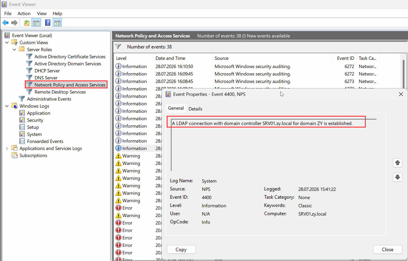Click the Source value NPS in properties
The height and width of the screenshot is (261, 408).
[x=206, y=189]
